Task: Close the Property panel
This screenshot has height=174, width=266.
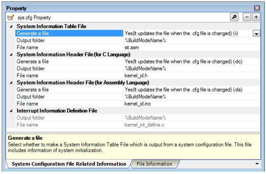Action: (x=257, y=8)
